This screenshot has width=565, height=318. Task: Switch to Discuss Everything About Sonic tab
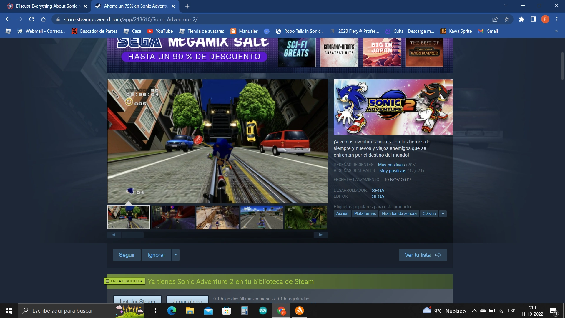pyautogui.click(x=46, y=6)
